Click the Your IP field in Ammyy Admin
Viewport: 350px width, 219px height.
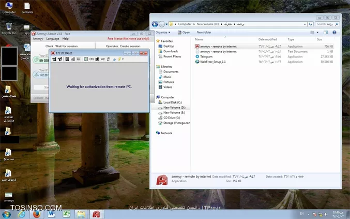[41, 75]
